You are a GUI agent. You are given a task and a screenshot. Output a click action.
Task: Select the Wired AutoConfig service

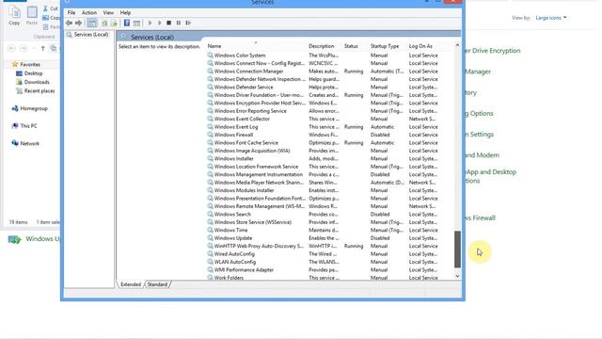234,254
